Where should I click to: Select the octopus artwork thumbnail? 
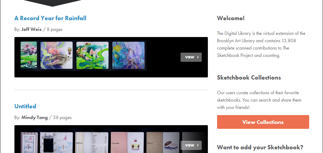click(x=128, y=55)
